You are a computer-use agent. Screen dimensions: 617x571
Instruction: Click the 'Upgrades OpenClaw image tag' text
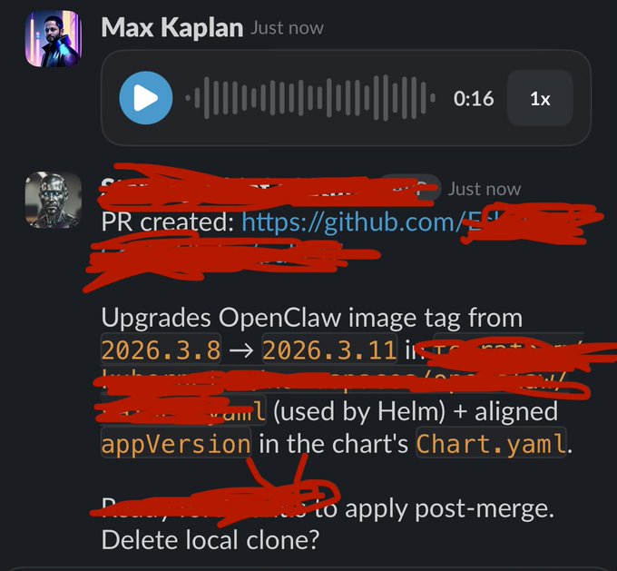[x=281, y=319]
